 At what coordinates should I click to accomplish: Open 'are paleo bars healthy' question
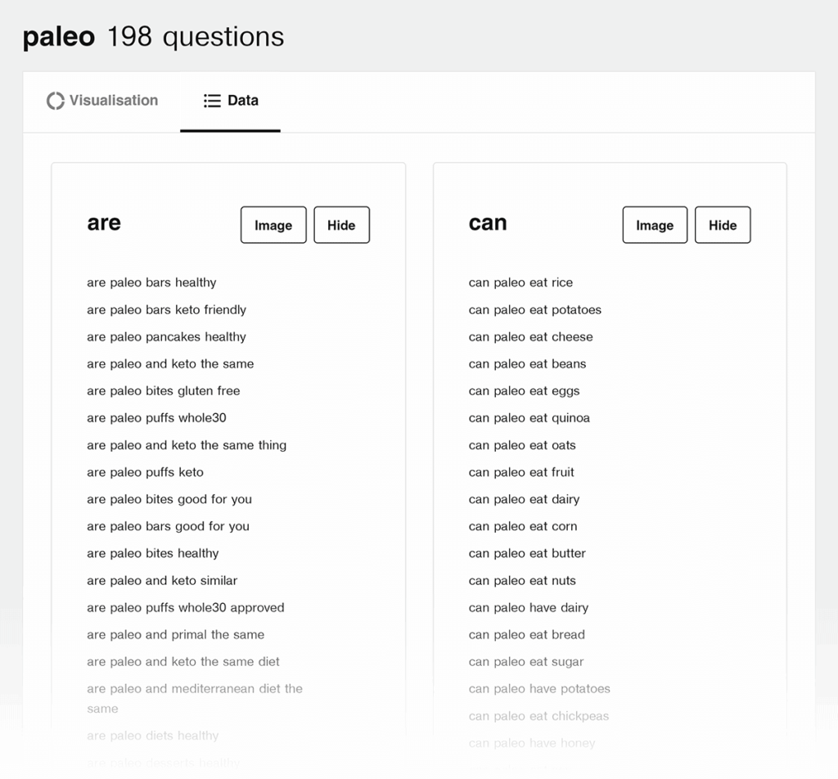151,282
